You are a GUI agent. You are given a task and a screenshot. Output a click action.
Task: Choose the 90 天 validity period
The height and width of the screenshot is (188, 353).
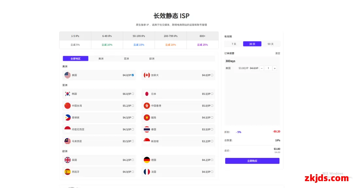(x=271, y=44)
